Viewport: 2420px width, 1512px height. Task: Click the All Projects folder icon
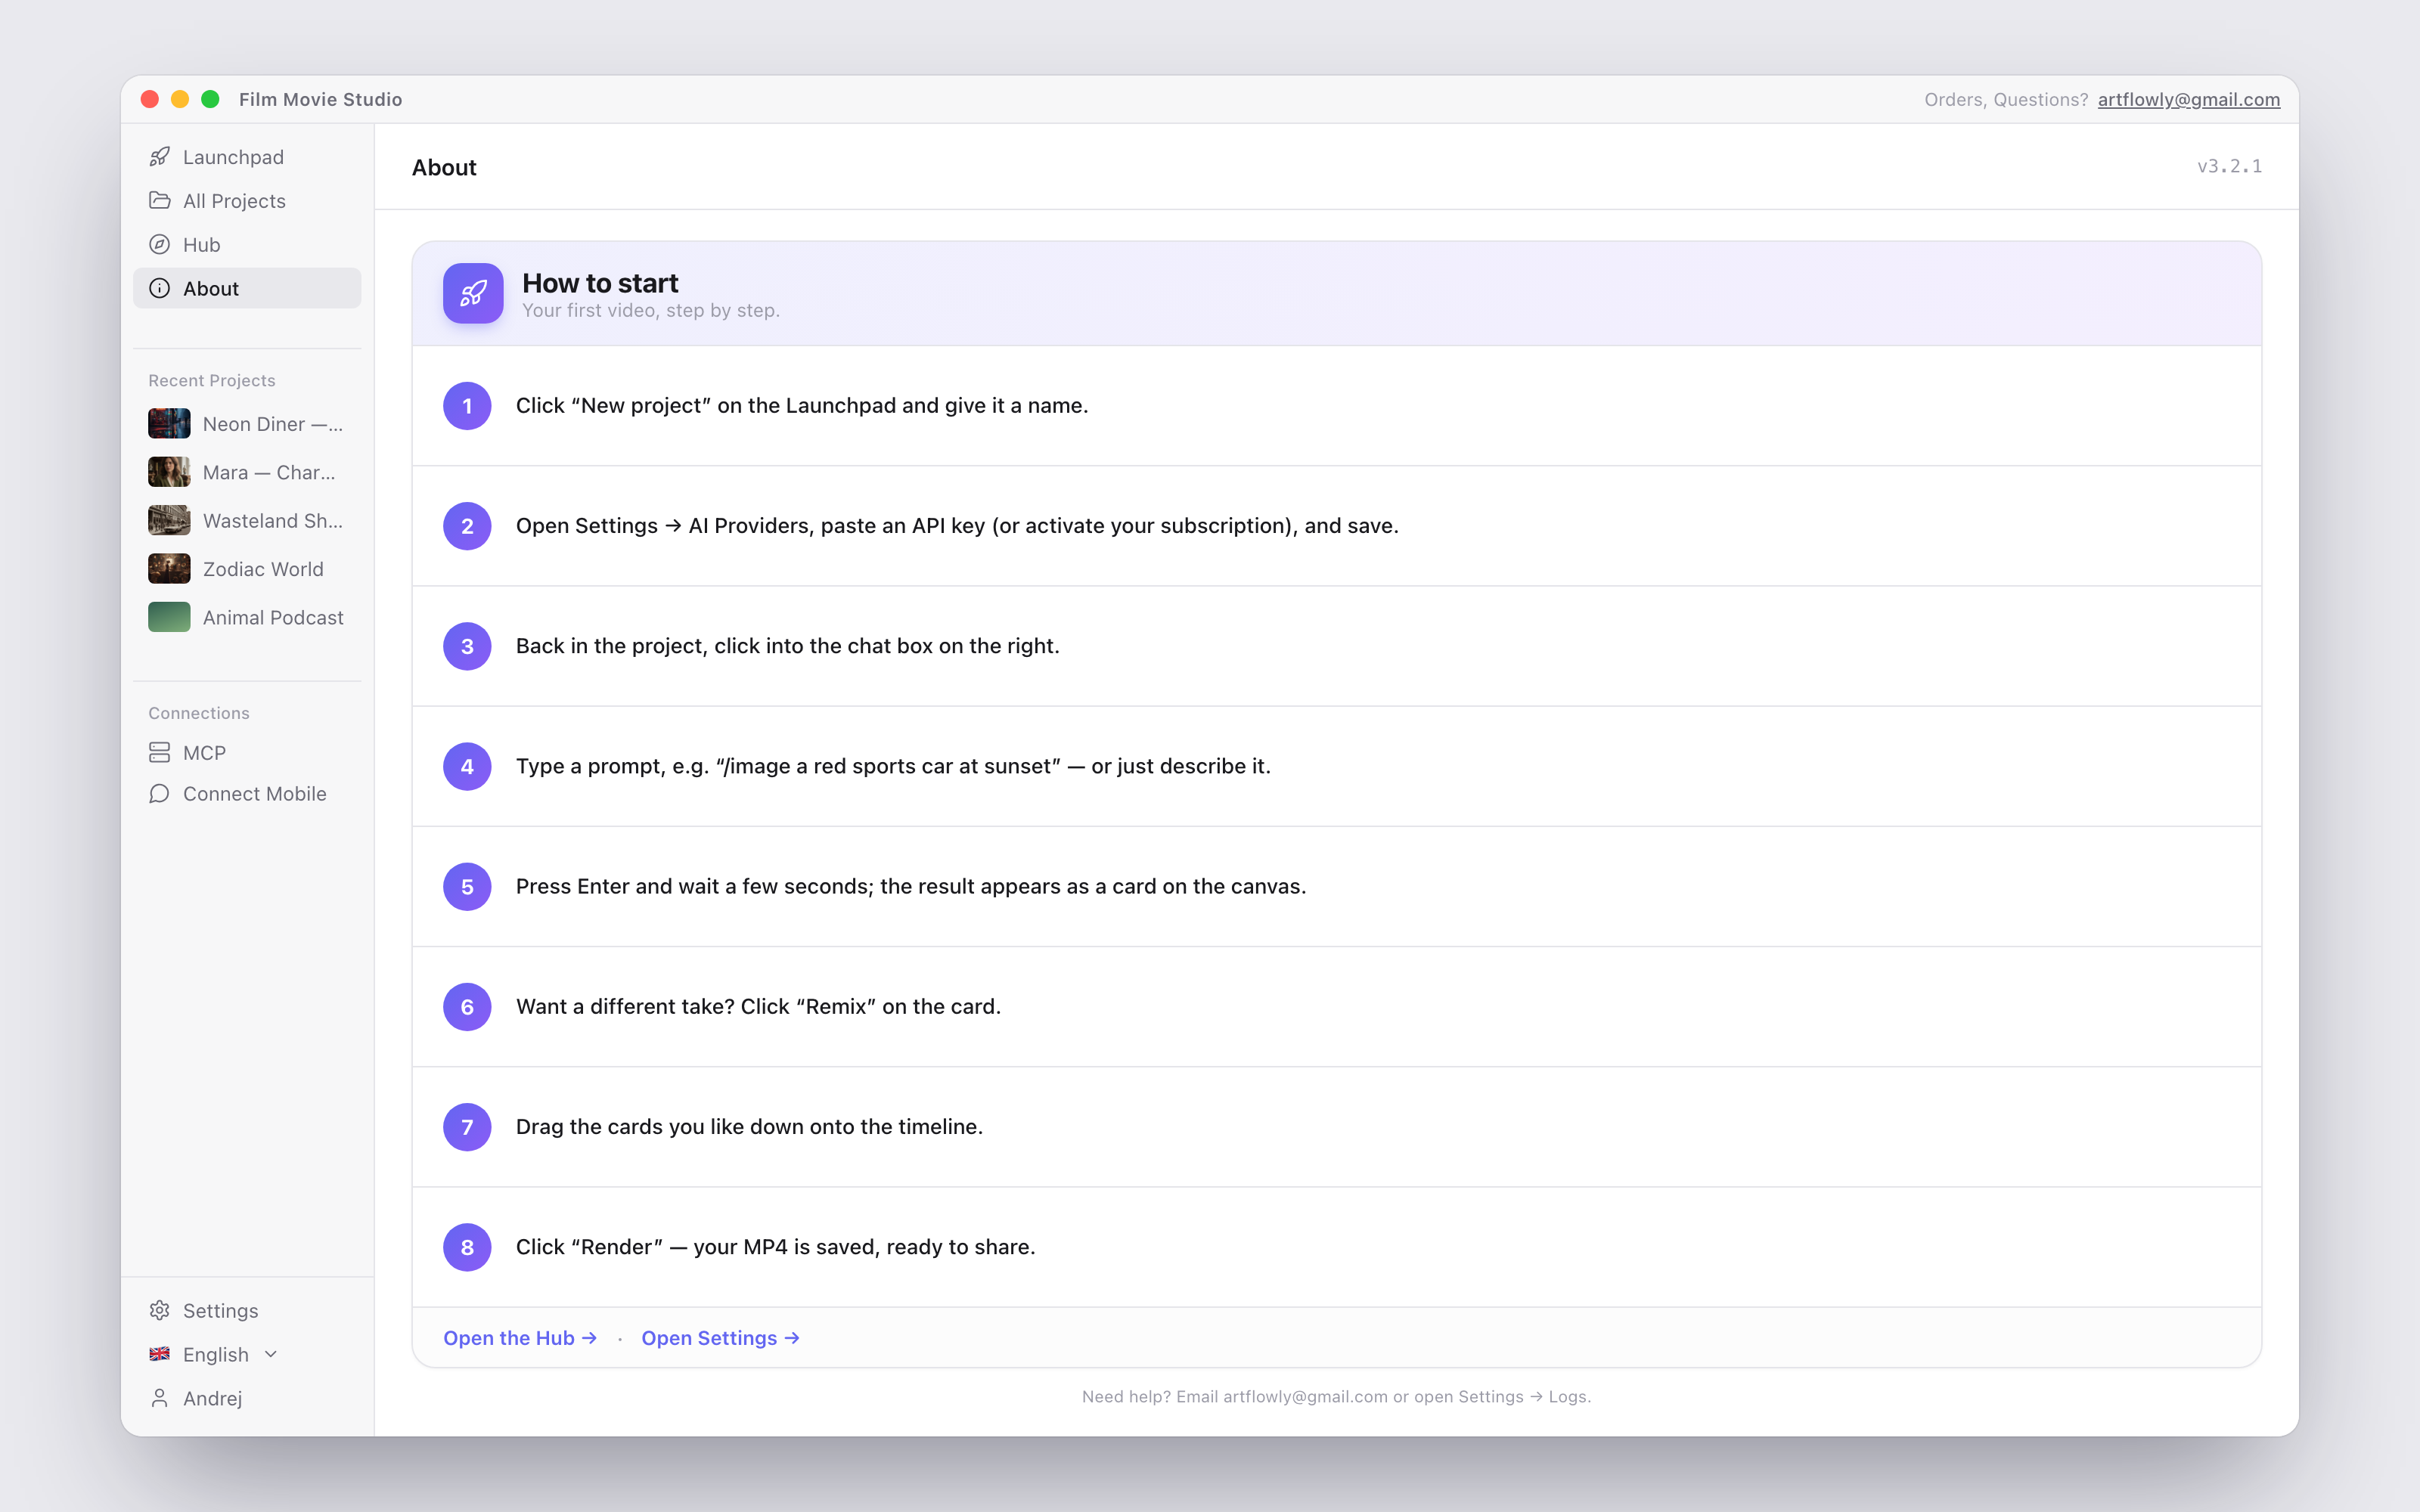coord(159,201)
